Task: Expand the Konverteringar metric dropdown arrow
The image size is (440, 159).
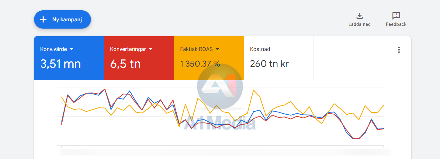Action: click(150, 49)
